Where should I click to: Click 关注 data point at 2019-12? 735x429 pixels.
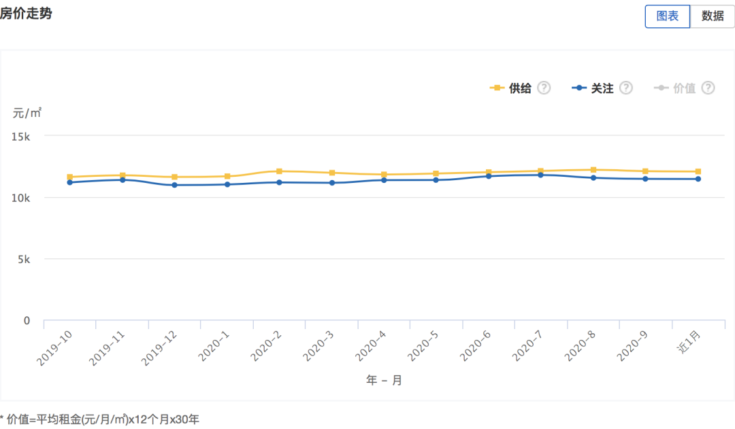coord(174,185)
